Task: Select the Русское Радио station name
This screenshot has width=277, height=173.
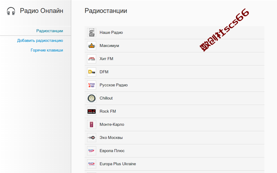Action: click(x=113, y=85)
